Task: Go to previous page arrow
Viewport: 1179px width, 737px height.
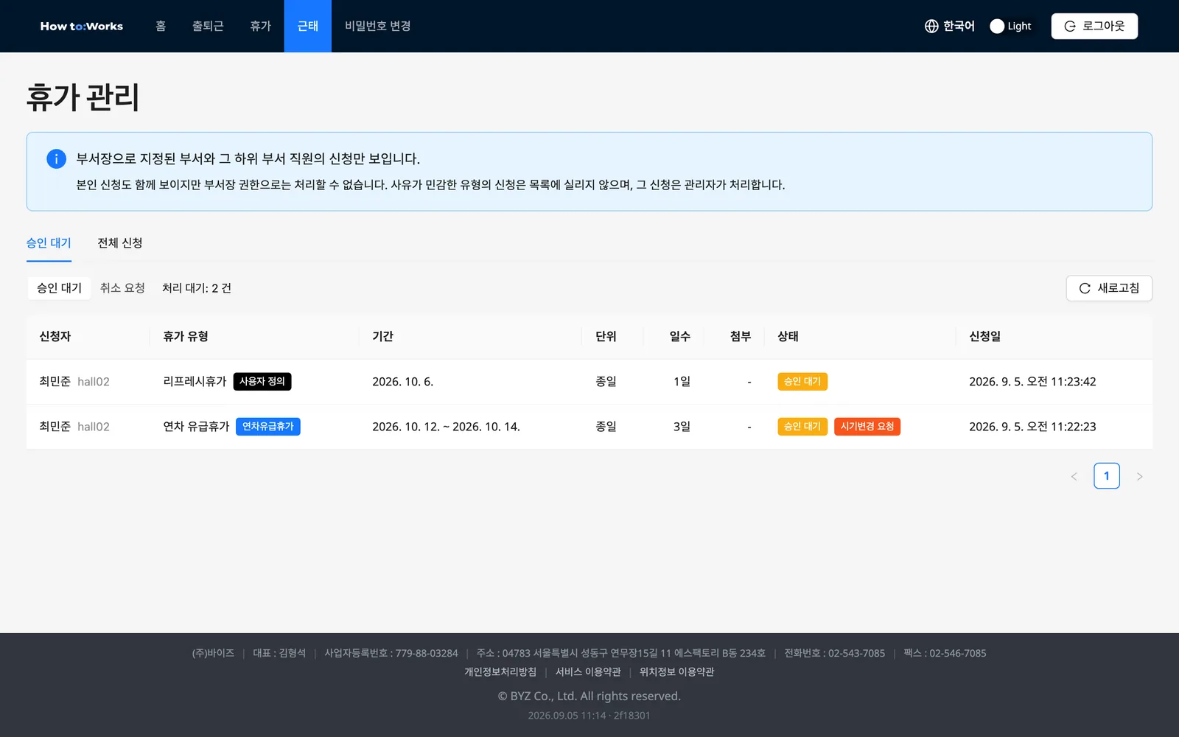Action: pyautogui.click(x=1074, y=476)
